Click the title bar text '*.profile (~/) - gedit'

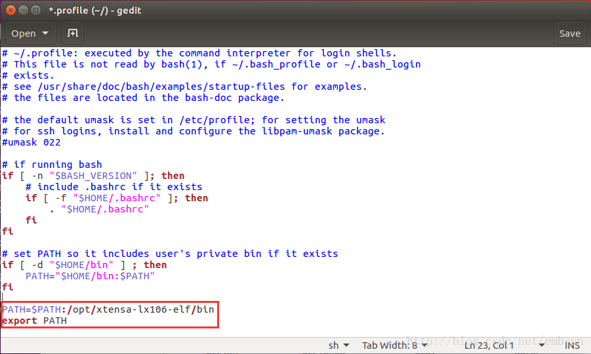95,10
